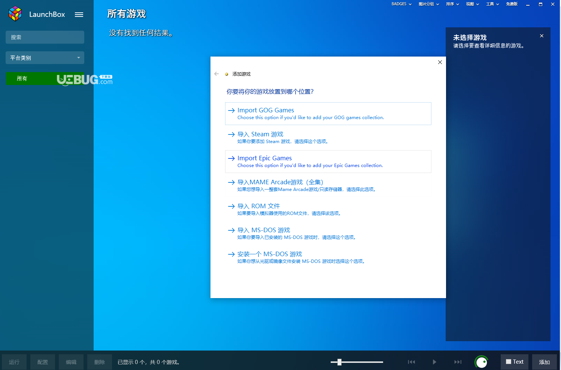Select the 所有 sidebar item
The image size is (561, 370).
(45, 79)
